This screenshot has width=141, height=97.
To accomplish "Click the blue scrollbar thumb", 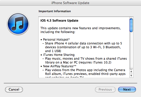I will [131, 25].
